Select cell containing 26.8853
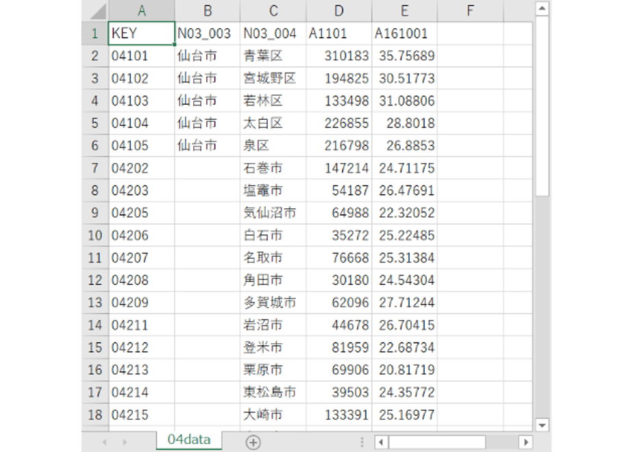Image resolution: width=633 pixels, height=452 pixels. point(404,145)
